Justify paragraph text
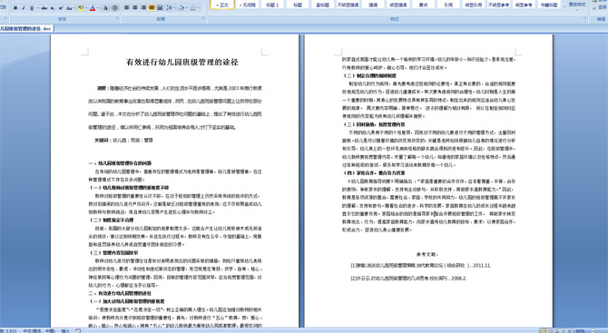The image size is (608, 333). pos(152,8)
